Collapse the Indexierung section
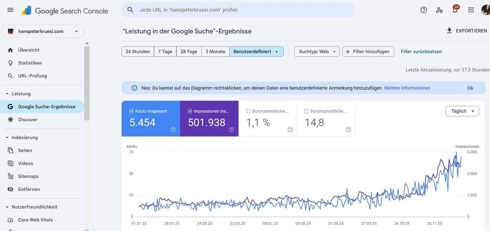 click(7, 138)
